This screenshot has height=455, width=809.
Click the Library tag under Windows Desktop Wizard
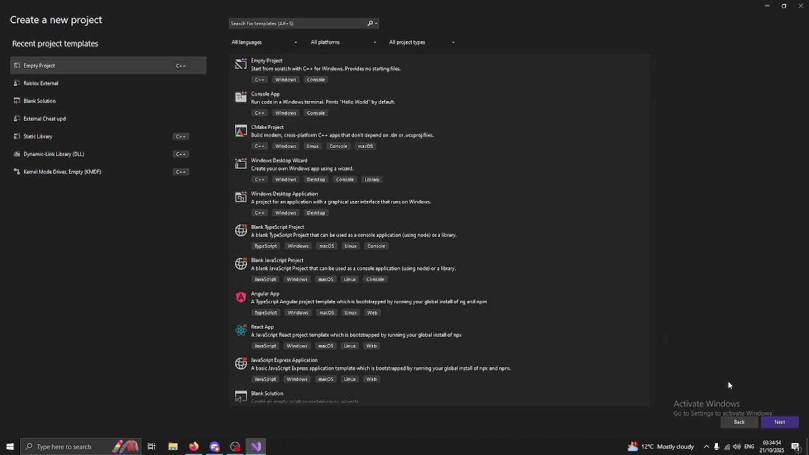pyautogui.click(x=372, y=179)
